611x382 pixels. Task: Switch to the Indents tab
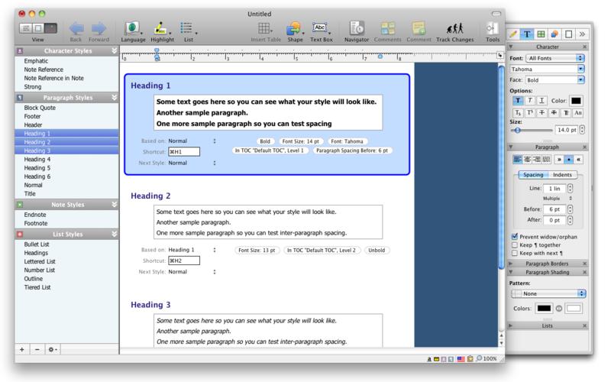[562, 175]
